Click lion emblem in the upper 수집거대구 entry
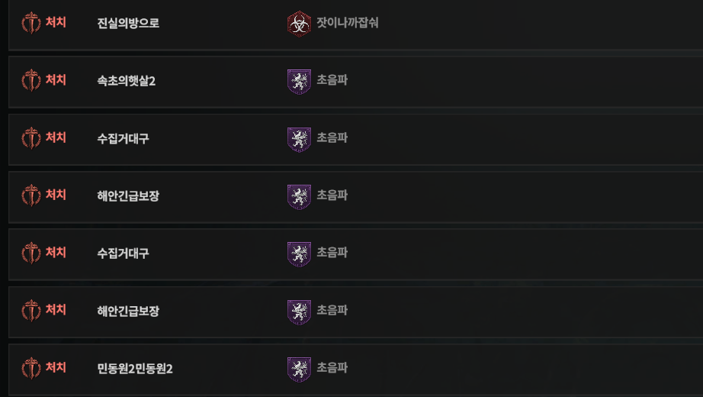 [299, 139]
